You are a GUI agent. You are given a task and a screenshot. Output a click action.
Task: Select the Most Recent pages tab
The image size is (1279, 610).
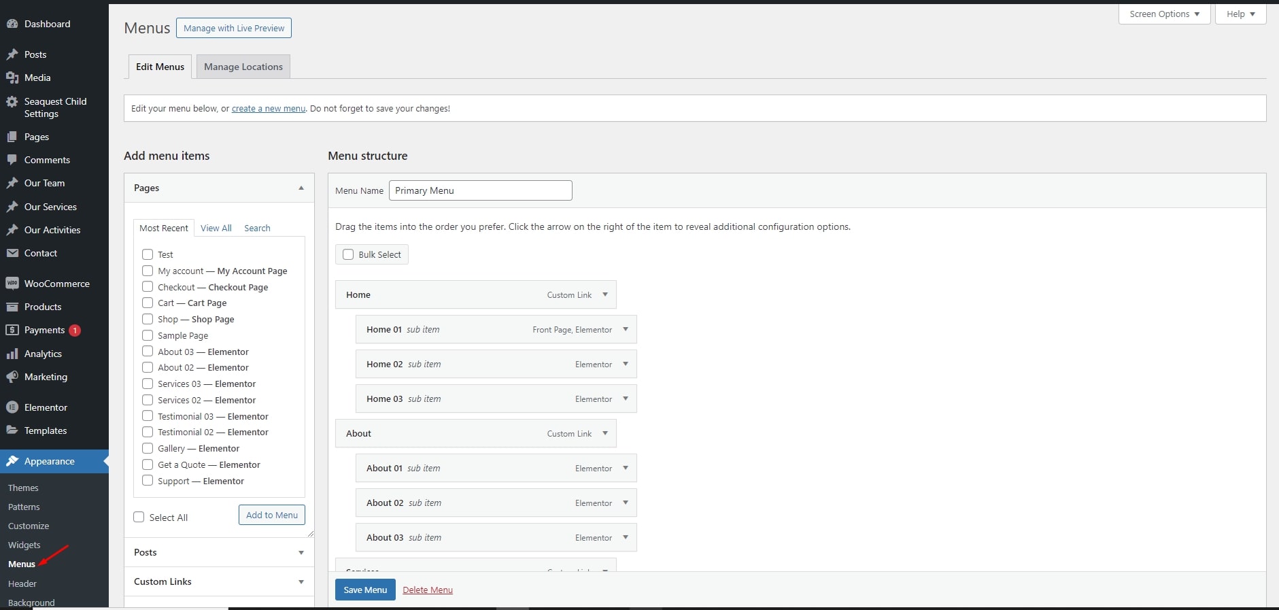pyautogui.click(x=164, y=228)
